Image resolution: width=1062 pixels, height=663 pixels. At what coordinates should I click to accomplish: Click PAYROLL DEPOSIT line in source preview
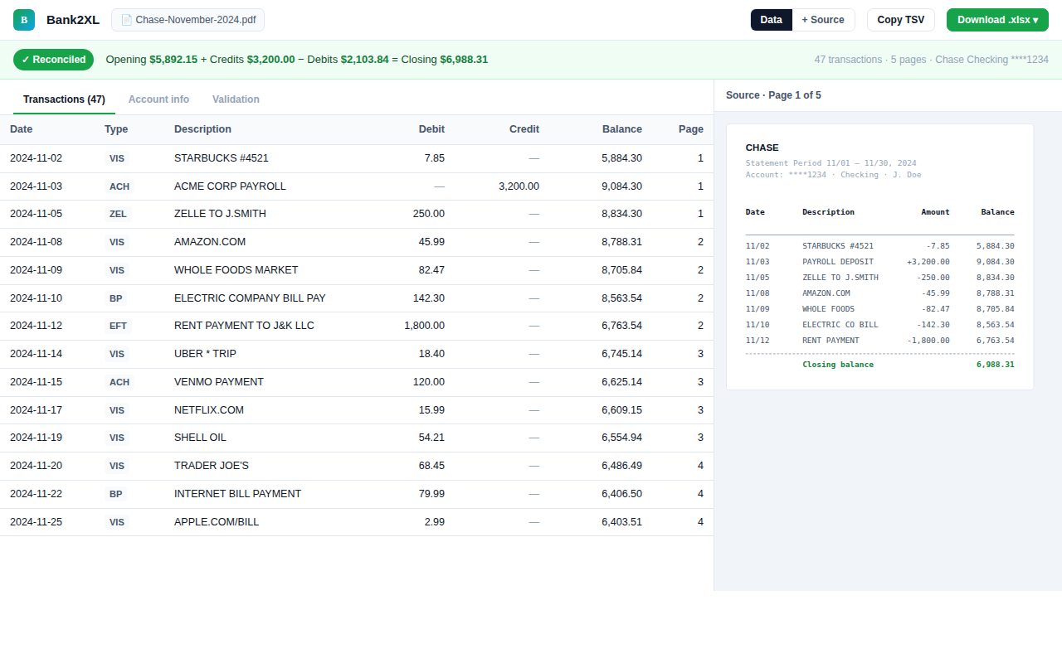(879, 262)
